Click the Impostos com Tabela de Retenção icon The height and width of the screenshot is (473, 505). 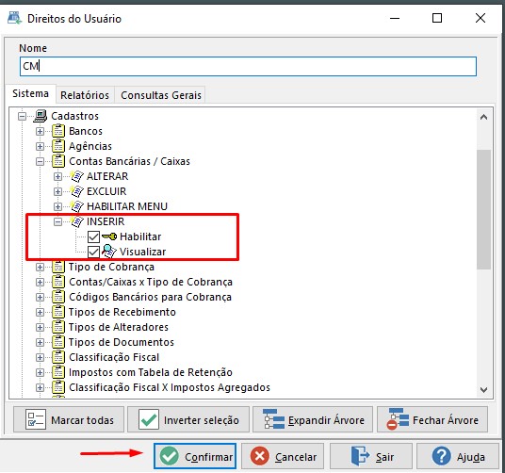[58, 372]
